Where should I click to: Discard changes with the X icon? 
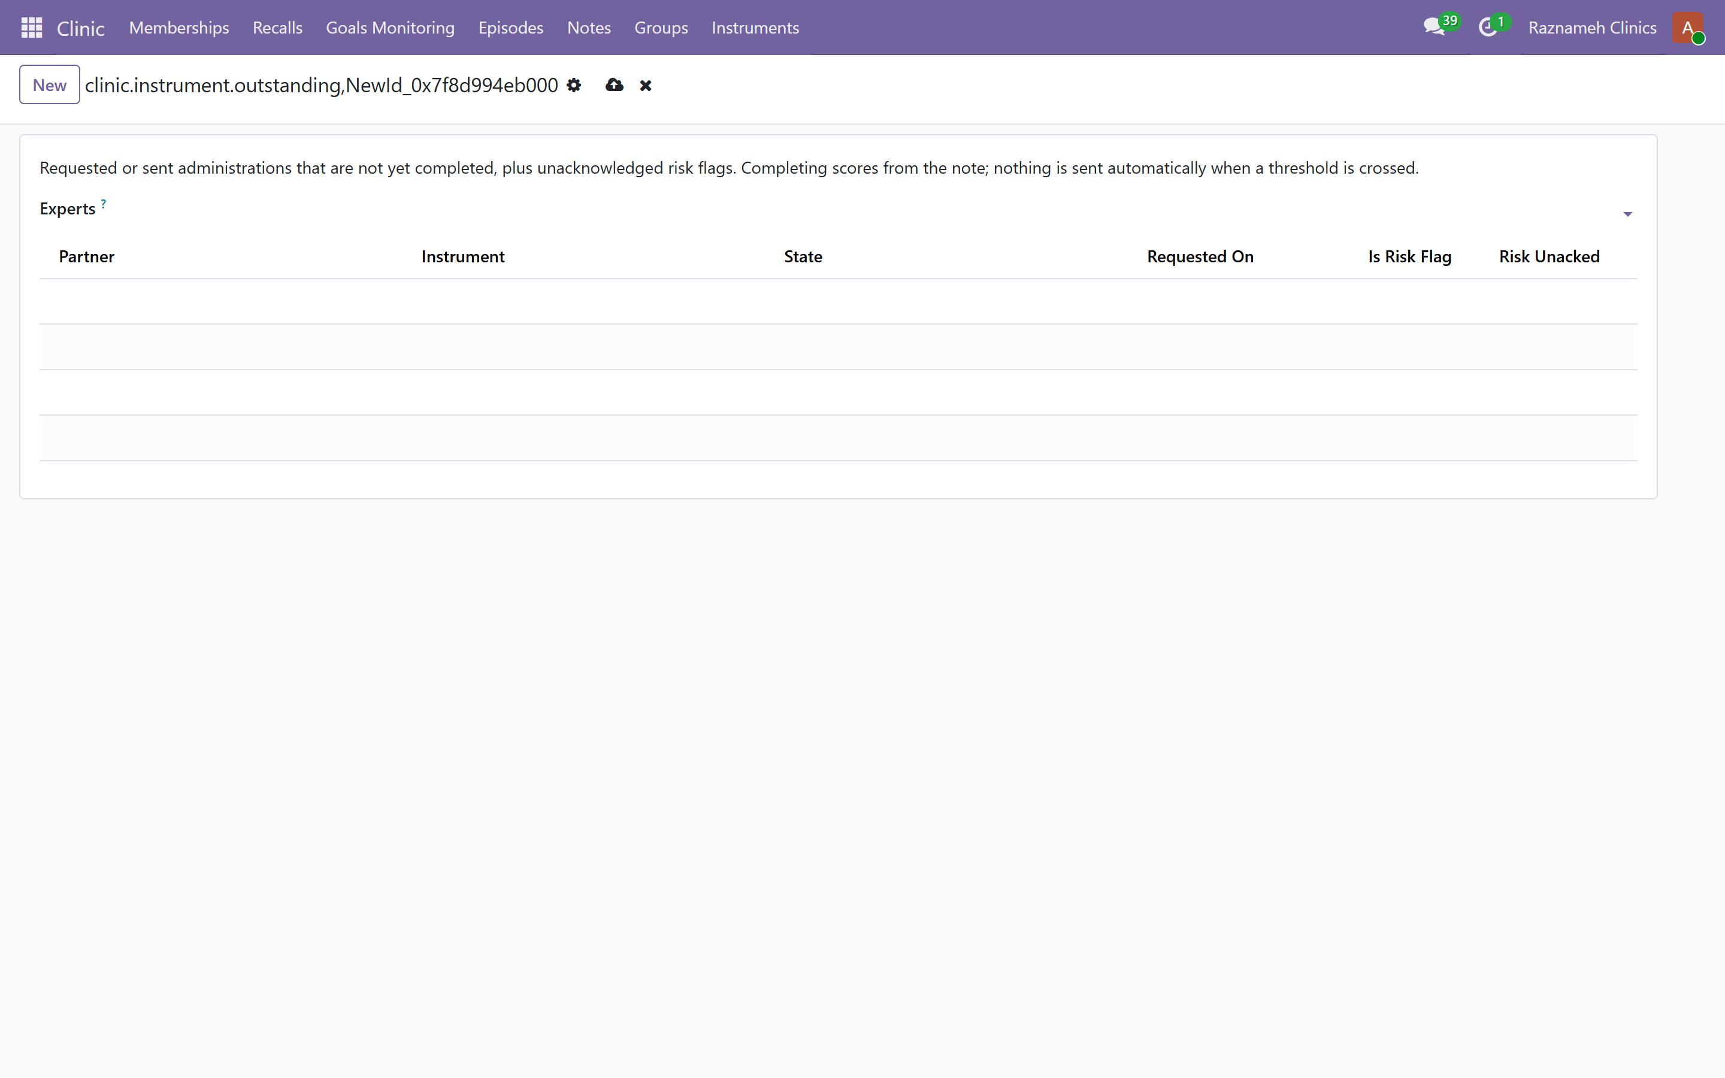(x=646, y=86)
